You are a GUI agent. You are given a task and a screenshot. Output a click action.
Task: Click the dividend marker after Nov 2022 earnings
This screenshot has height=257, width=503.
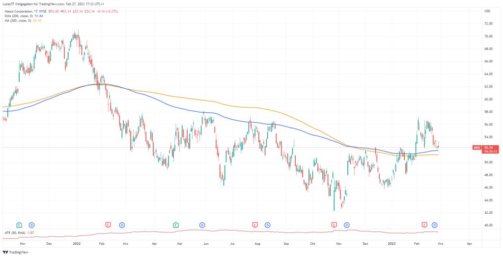point(347,225)
